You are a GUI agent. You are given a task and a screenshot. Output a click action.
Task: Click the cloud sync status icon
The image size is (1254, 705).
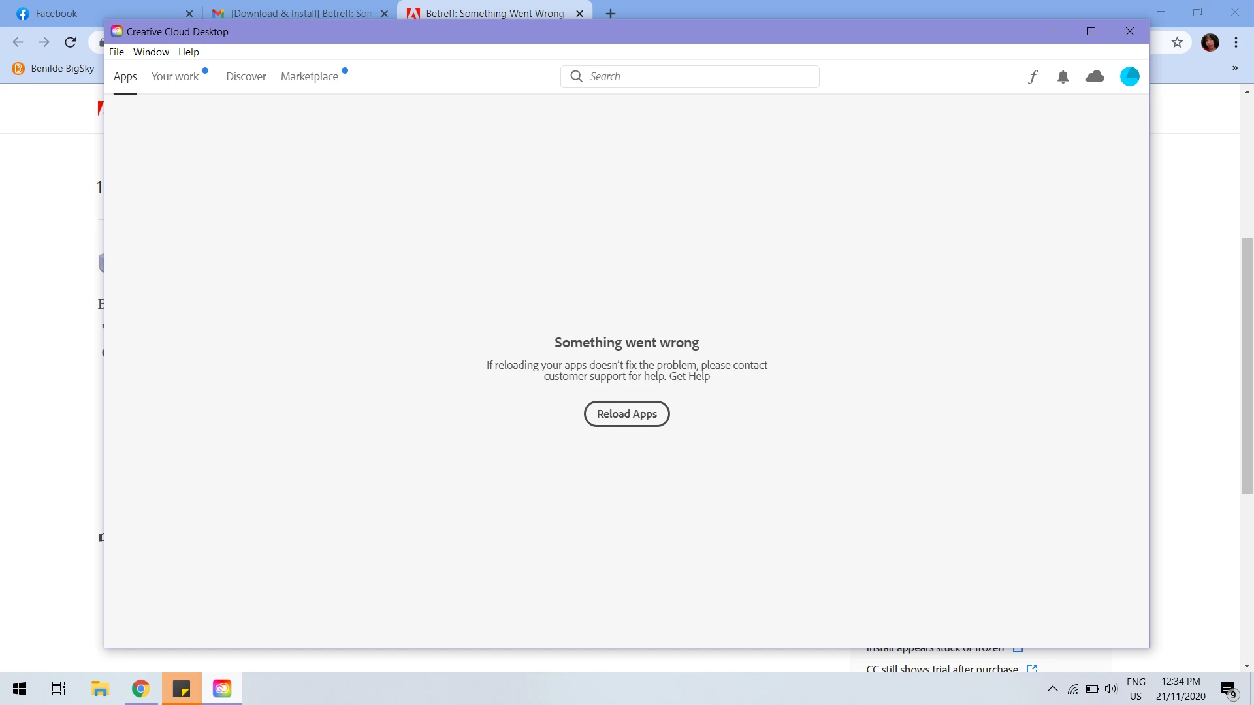pos(1095,76)
